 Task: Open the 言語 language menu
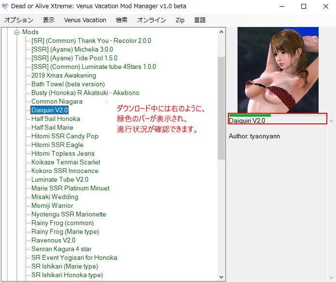[200, 20]
